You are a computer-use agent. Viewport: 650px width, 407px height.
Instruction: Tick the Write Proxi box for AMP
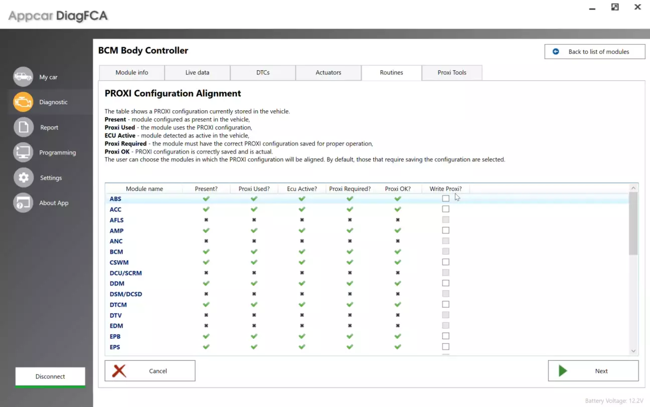[x=445, y=231]
